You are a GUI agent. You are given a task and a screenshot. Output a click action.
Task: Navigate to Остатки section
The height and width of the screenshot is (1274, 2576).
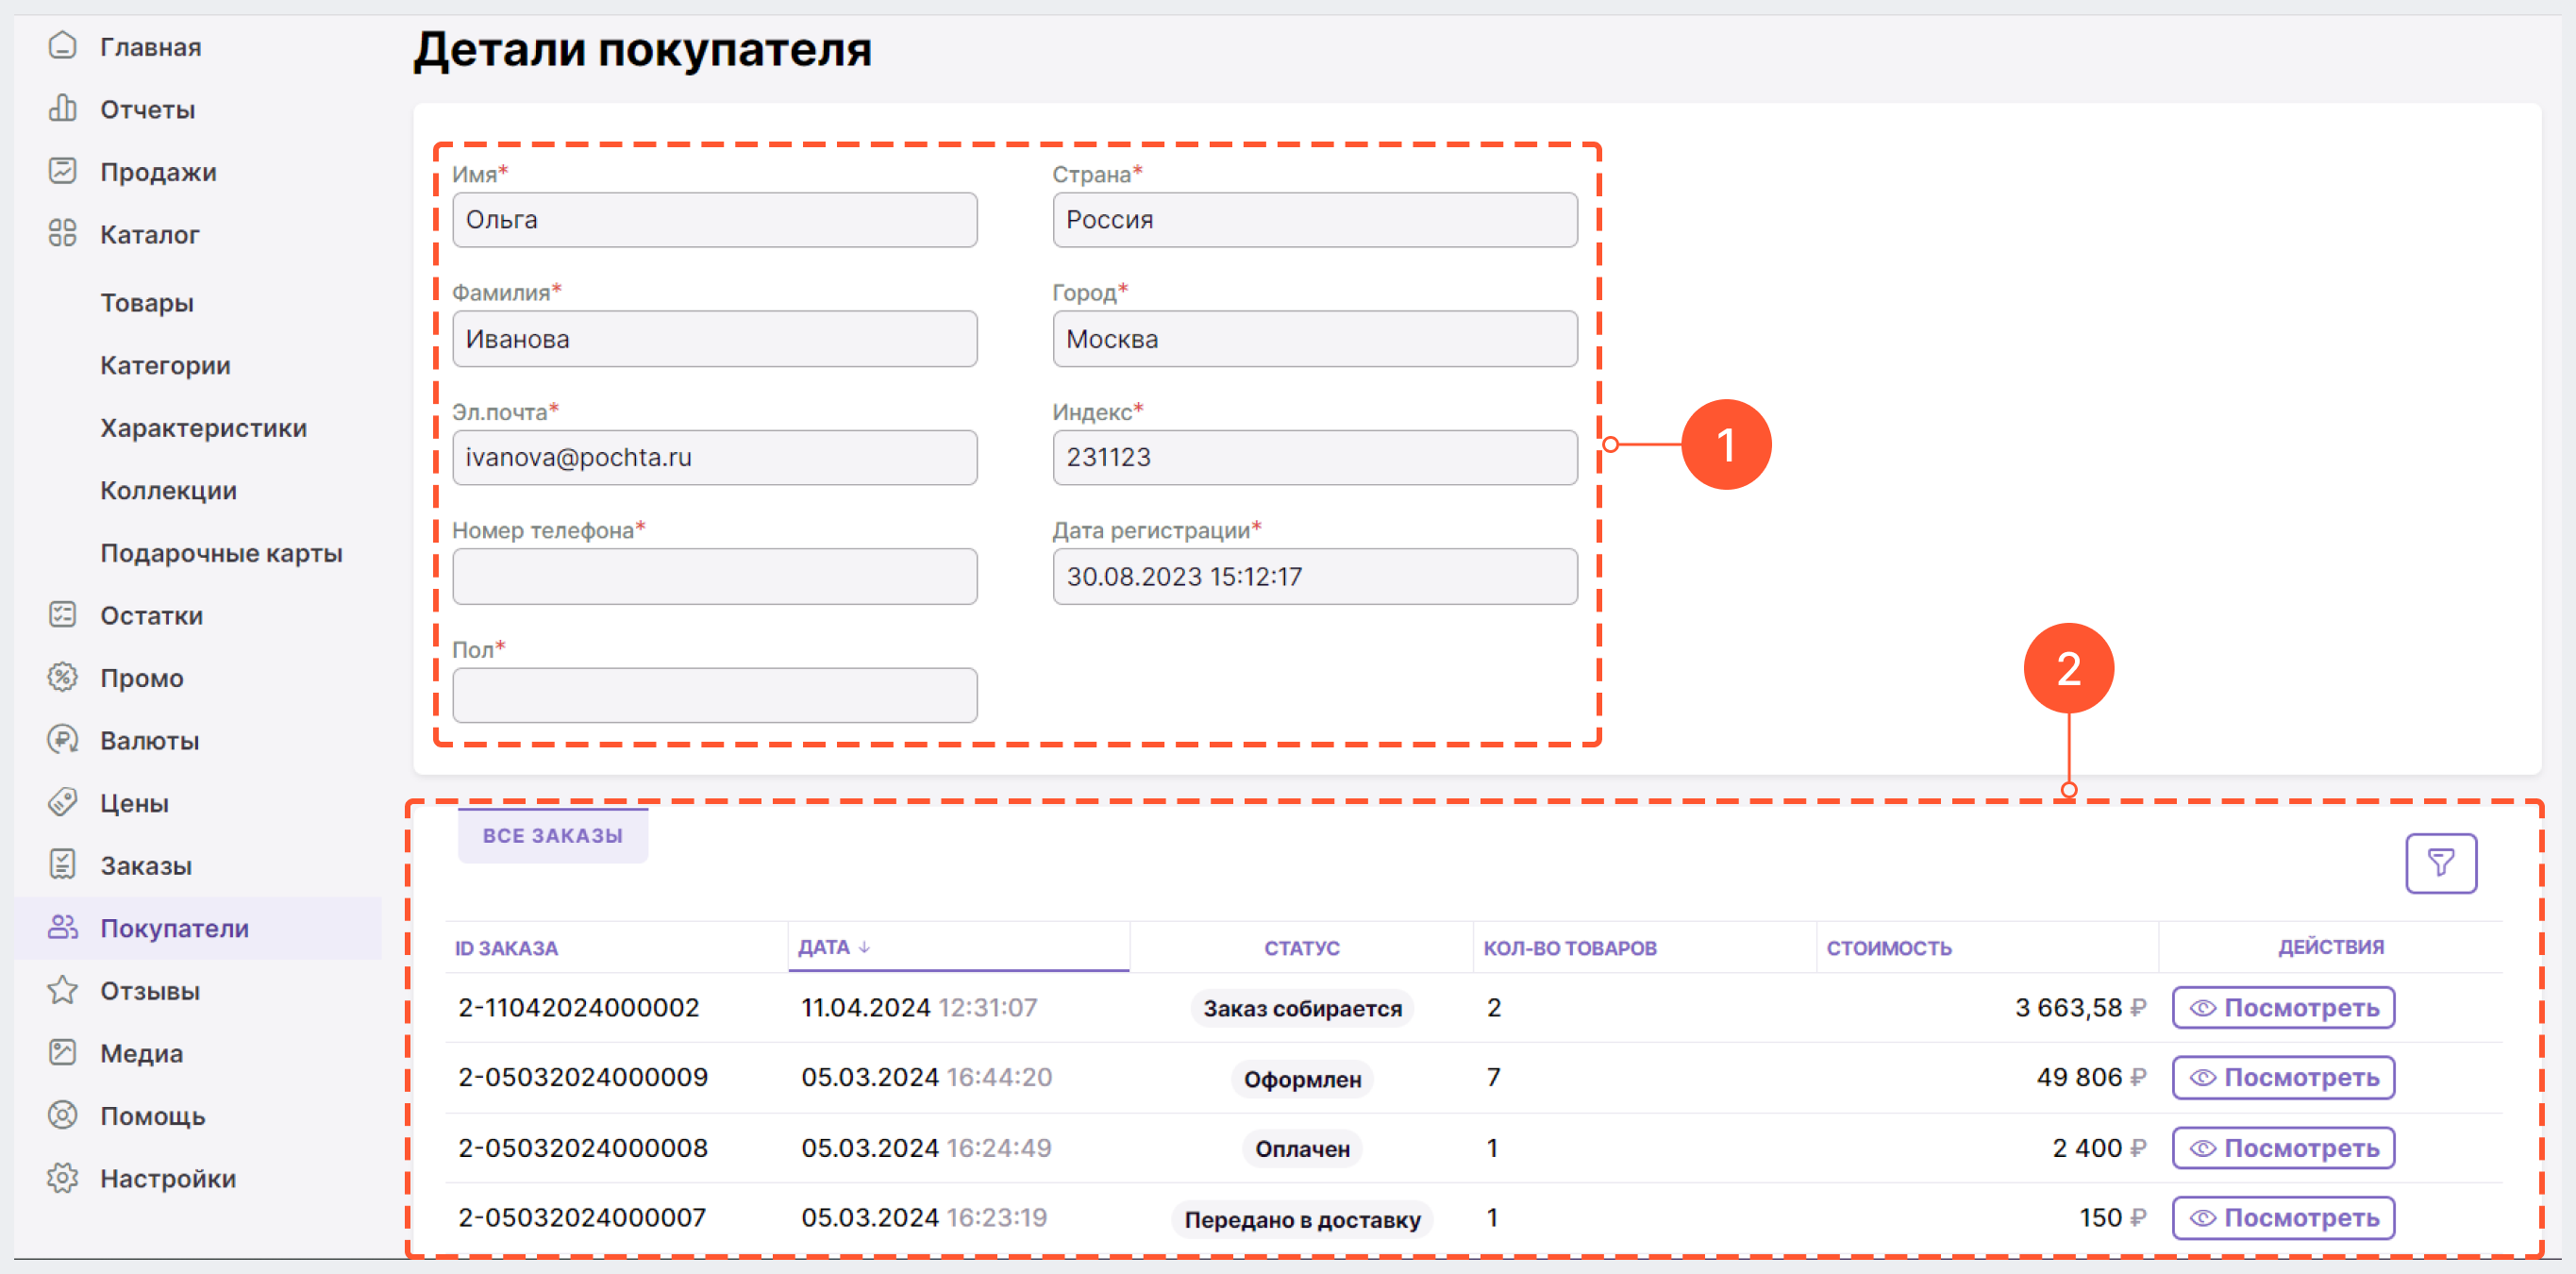pos(151,615)
